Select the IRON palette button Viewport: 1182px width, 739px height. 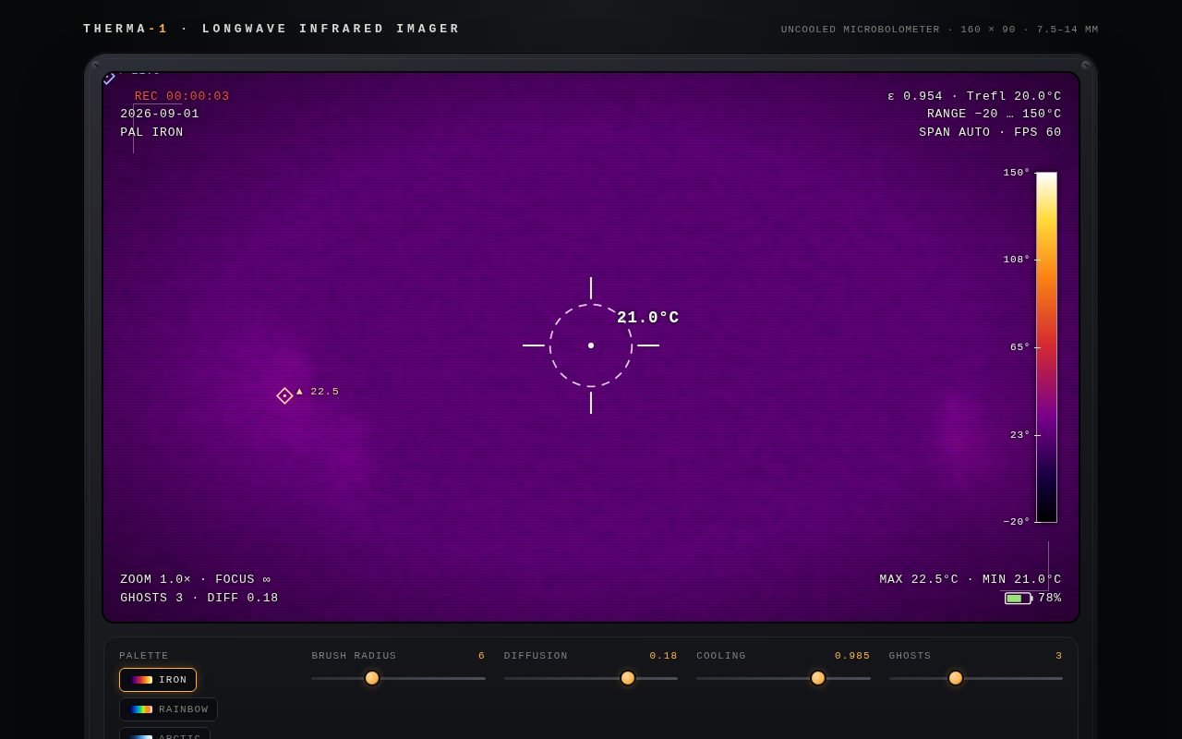[158, 680]
